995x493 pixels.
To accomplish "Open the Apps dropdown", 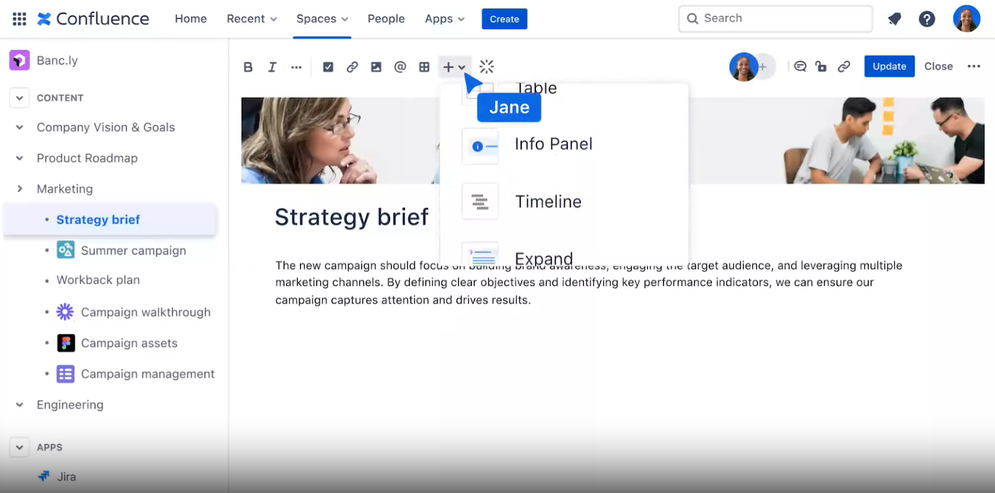I will 445,19.
